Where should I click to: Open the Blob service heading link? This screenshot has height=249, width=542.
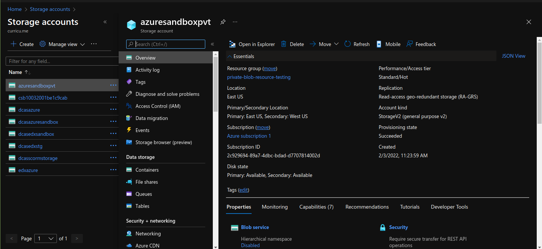tap(255, 227)
